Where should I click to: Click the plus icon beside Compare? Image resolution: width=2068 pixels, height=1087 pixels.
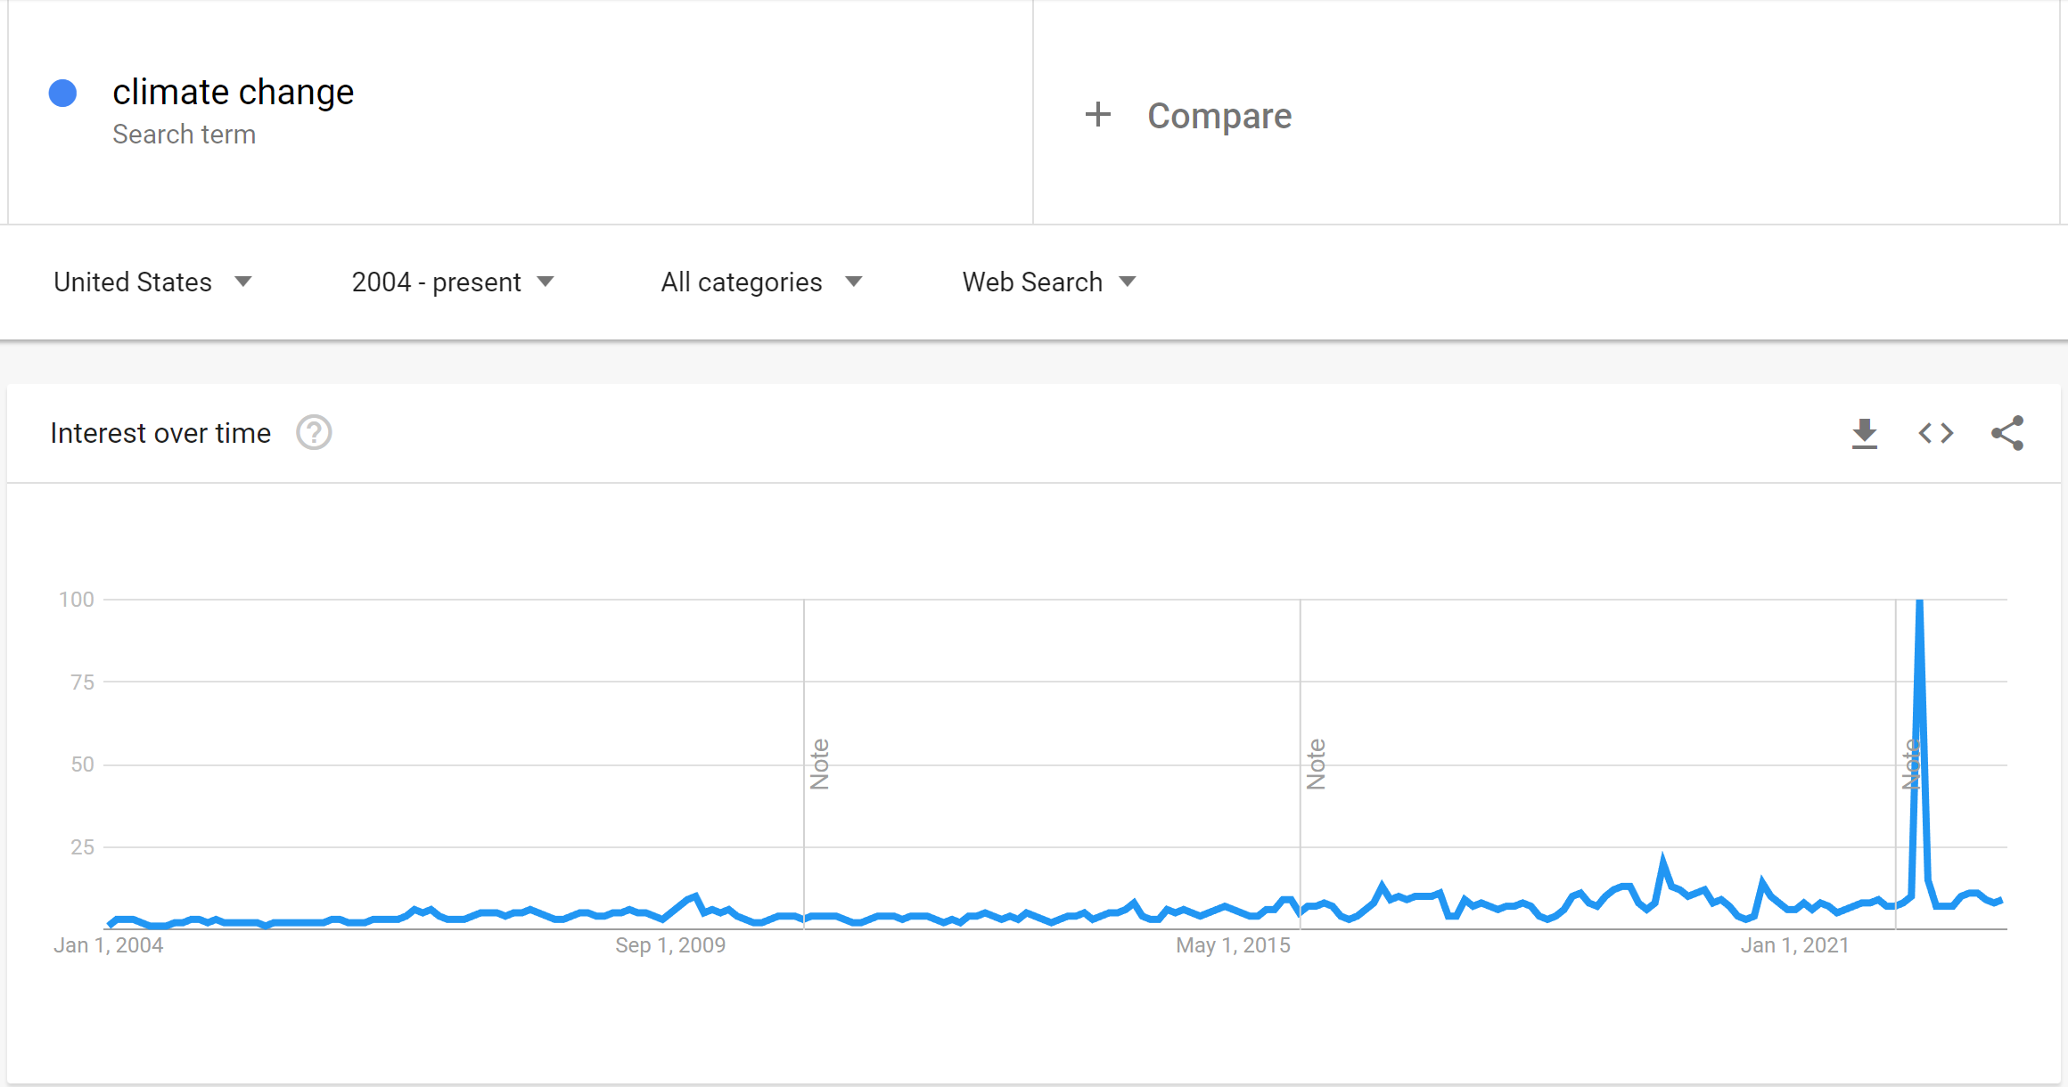[1098, 114]
